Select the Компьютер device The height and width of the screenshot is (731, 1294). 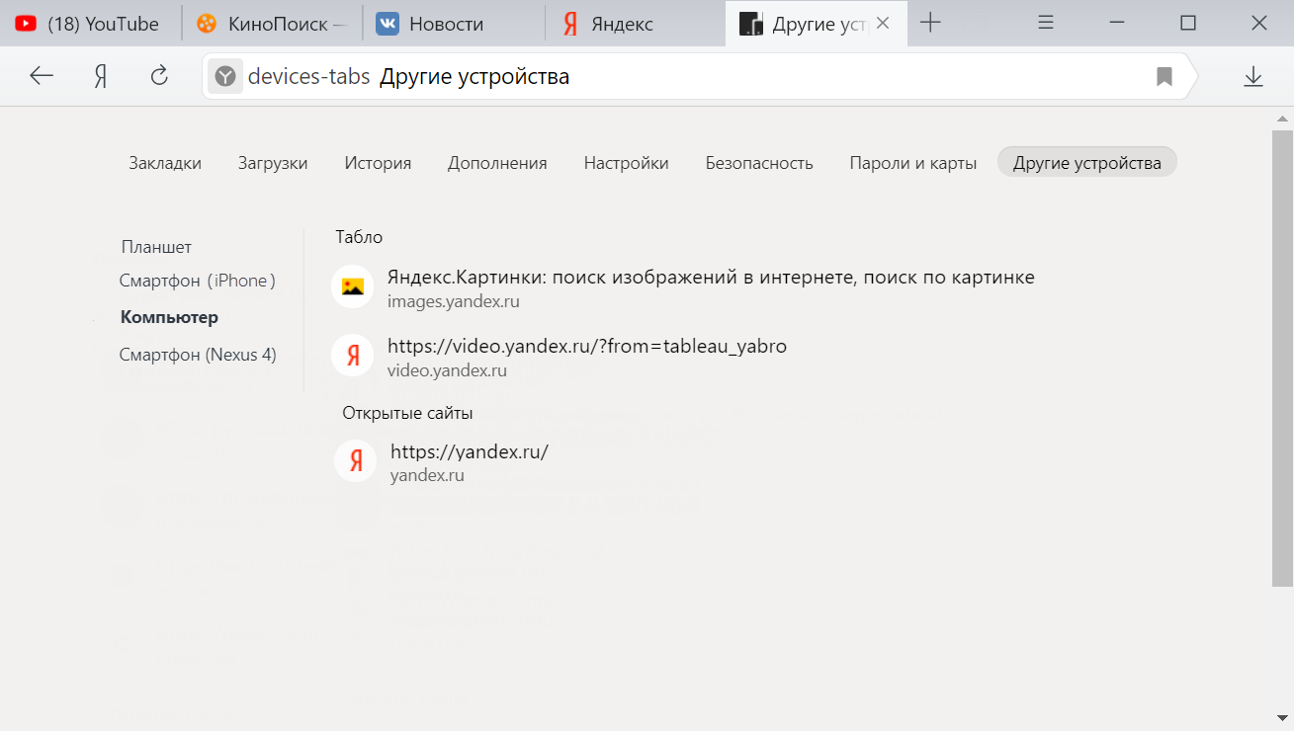point(169,317)
